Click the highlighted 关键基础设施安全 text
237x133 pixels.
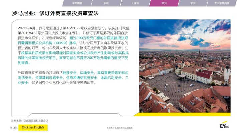click(49, 78)
